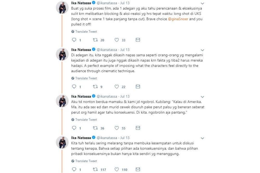Expand the caret on the final tweet
260x173 pixels.
pos(203,138)
